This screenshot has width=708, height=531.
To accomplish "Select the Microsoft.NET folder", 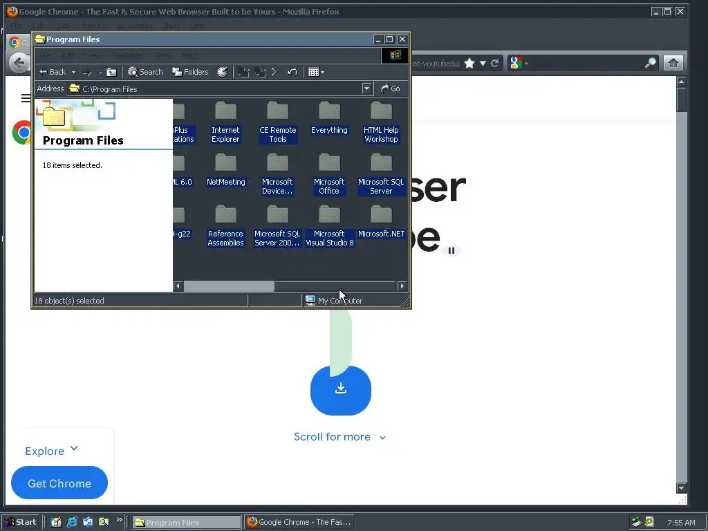I will [x=381, y=222].
